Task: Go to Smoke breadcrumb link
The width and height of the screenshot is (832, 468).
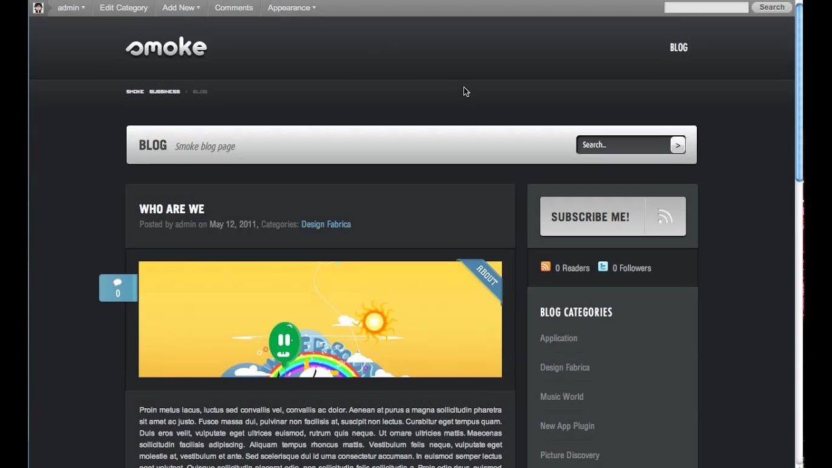Action: pyautogui.click(x=135, y=92)
